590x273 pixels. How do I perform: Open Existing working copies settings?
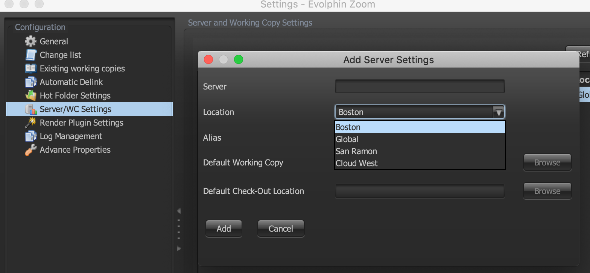click(x=82, y=68)
